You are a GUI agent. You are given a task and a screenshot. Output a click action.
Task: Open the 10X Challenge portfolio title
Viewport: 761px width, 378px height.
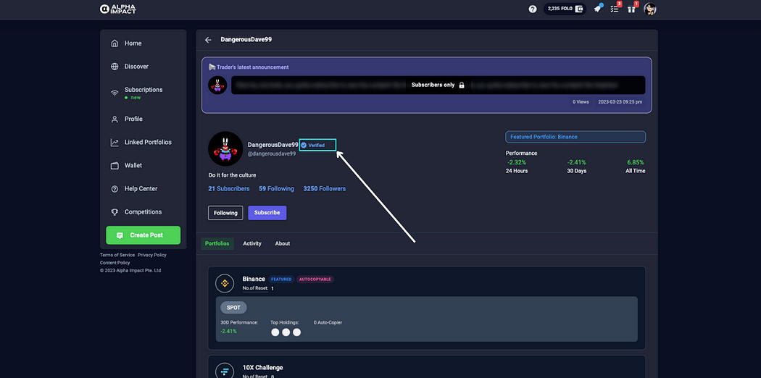point(262,367)
